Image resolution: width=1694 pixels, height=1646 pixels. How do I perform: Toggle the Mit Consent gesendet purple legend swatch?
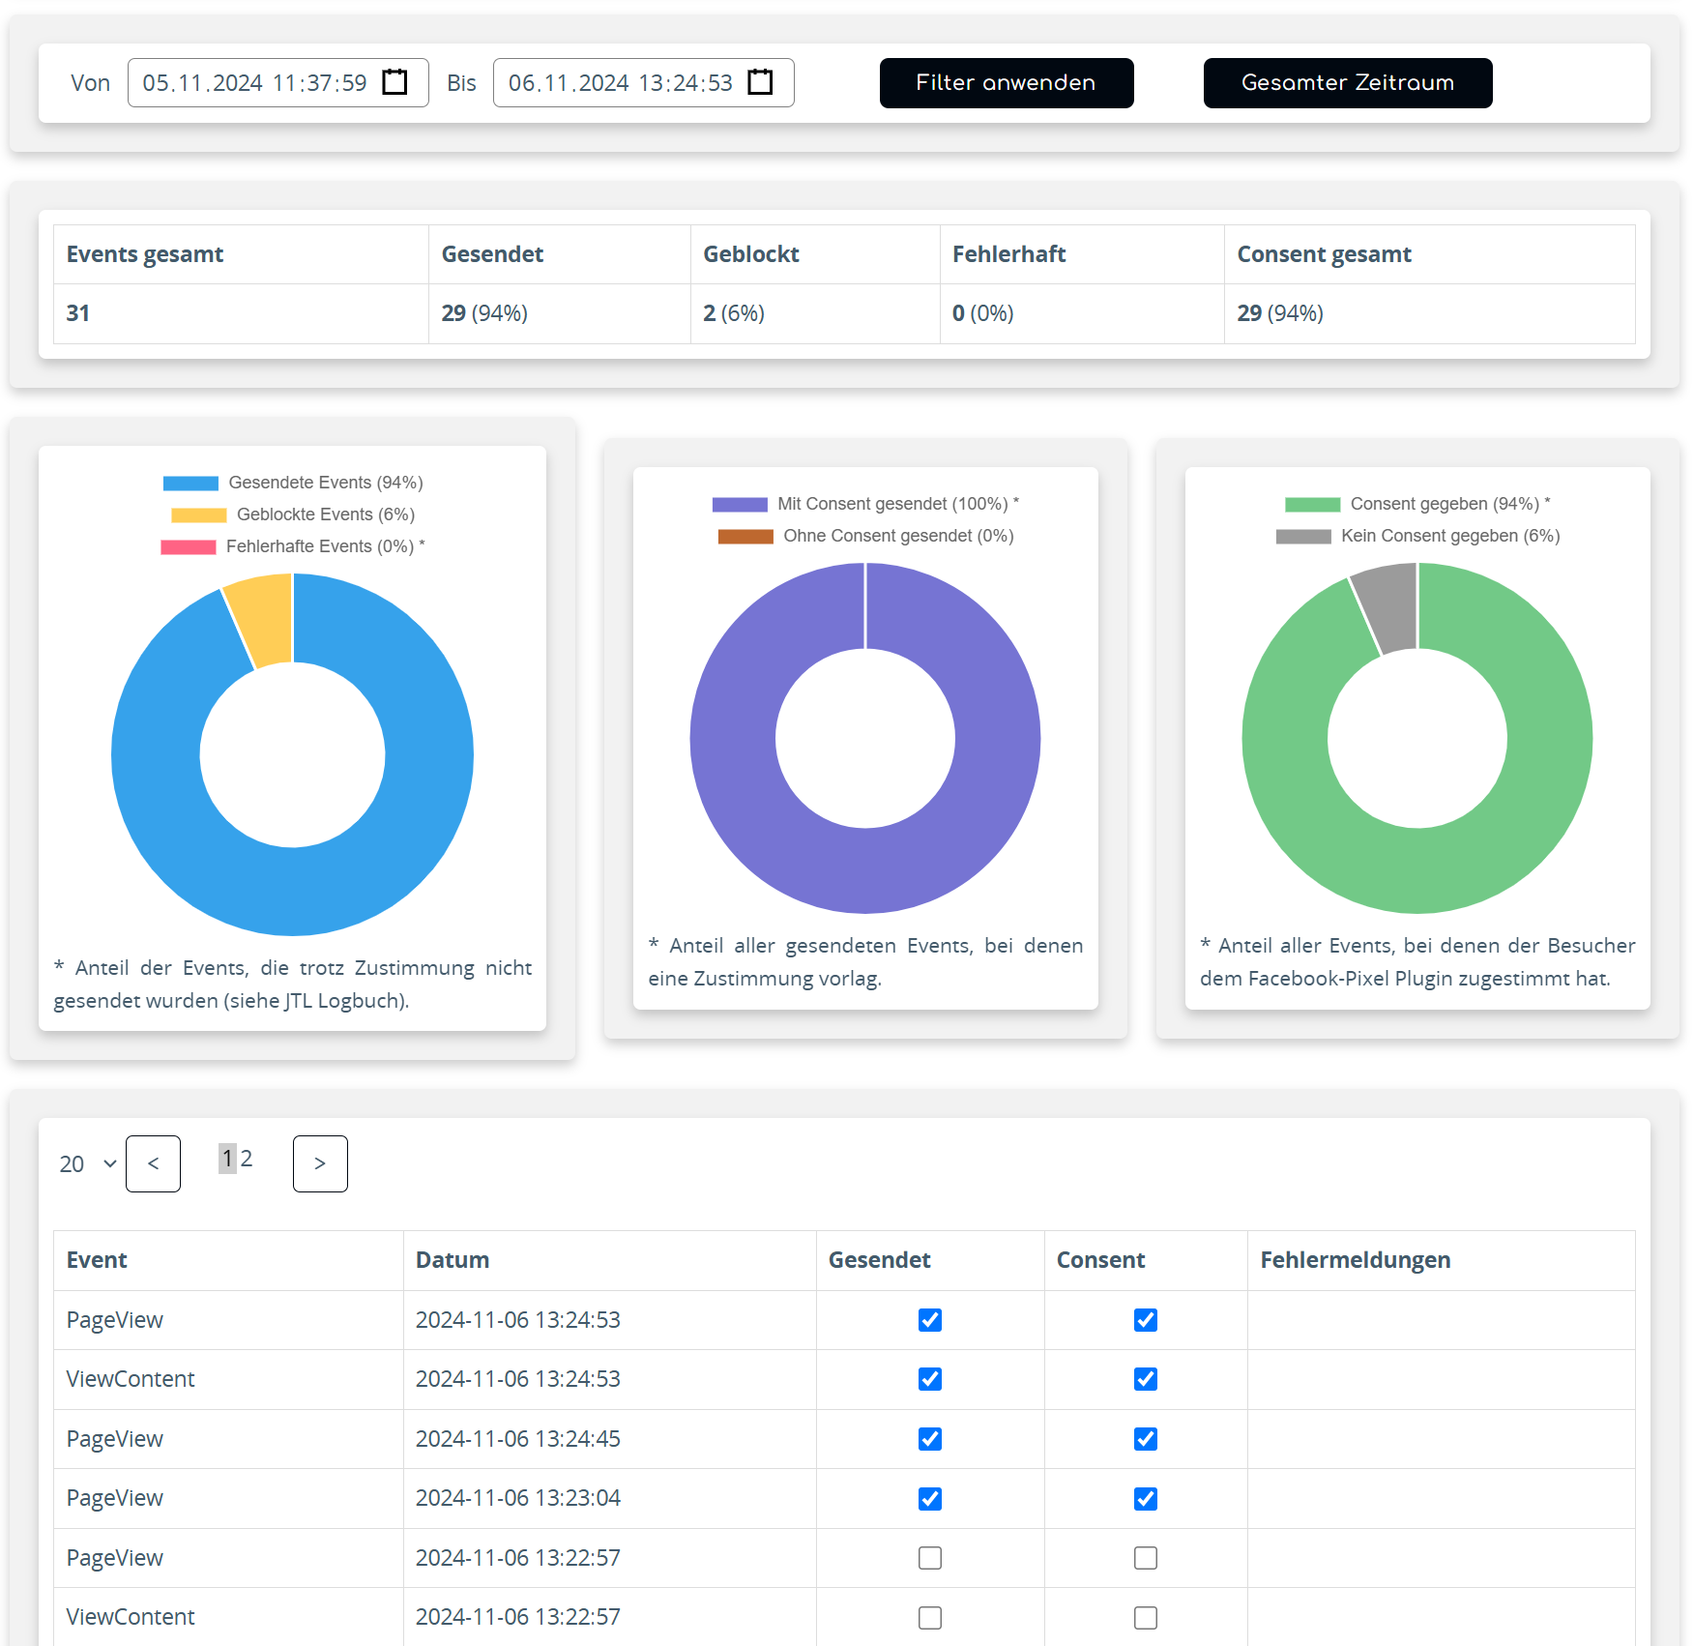(740, 504)
